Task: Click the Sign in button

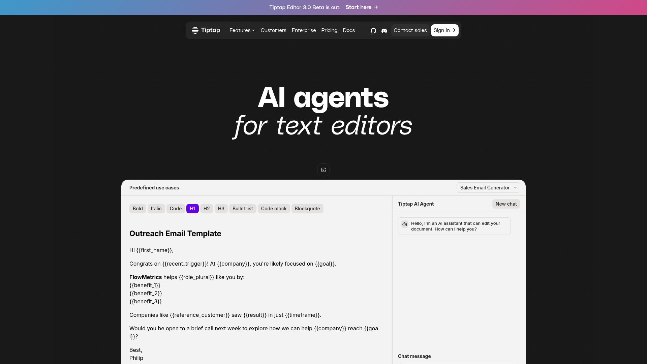Action: pyautogui.click(x=444, y=30)
